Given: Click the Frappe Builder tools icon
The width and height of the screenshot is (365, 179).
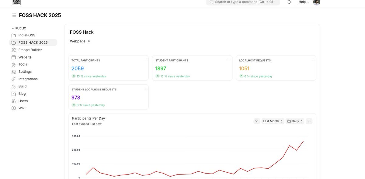Looking at the screenshot, I should (13, 50).
